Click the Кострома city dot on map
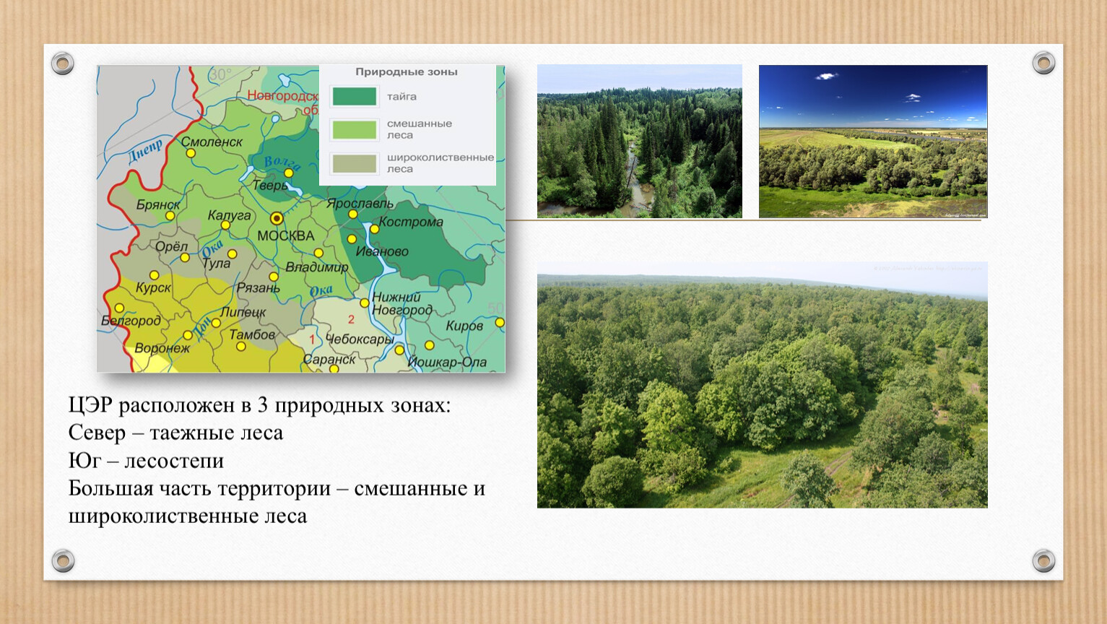1107x624 pixels. click(375, 229)
